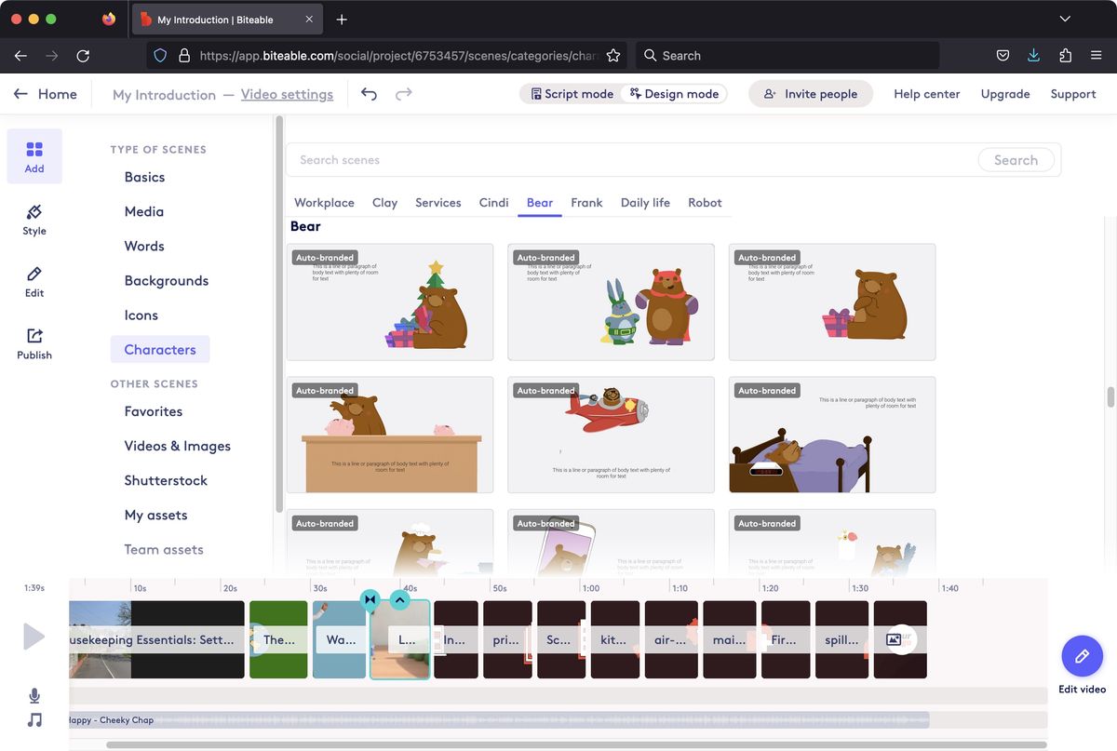Select the Add panel in the sidebar
Image resolution: width=1117 pixels, height=751 pixels.
(x=34, y=156)
